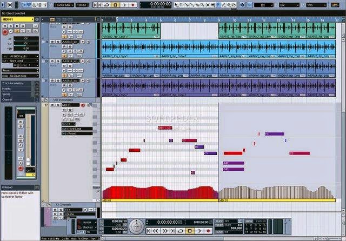
Task: Click the Go to Start transport button
Action: coord(149,231)
